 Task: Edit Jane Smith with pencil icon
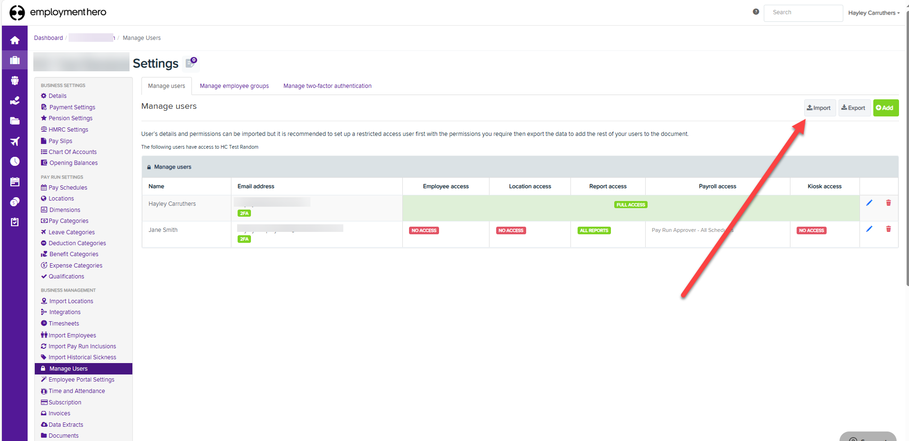[x=869, y=229]
